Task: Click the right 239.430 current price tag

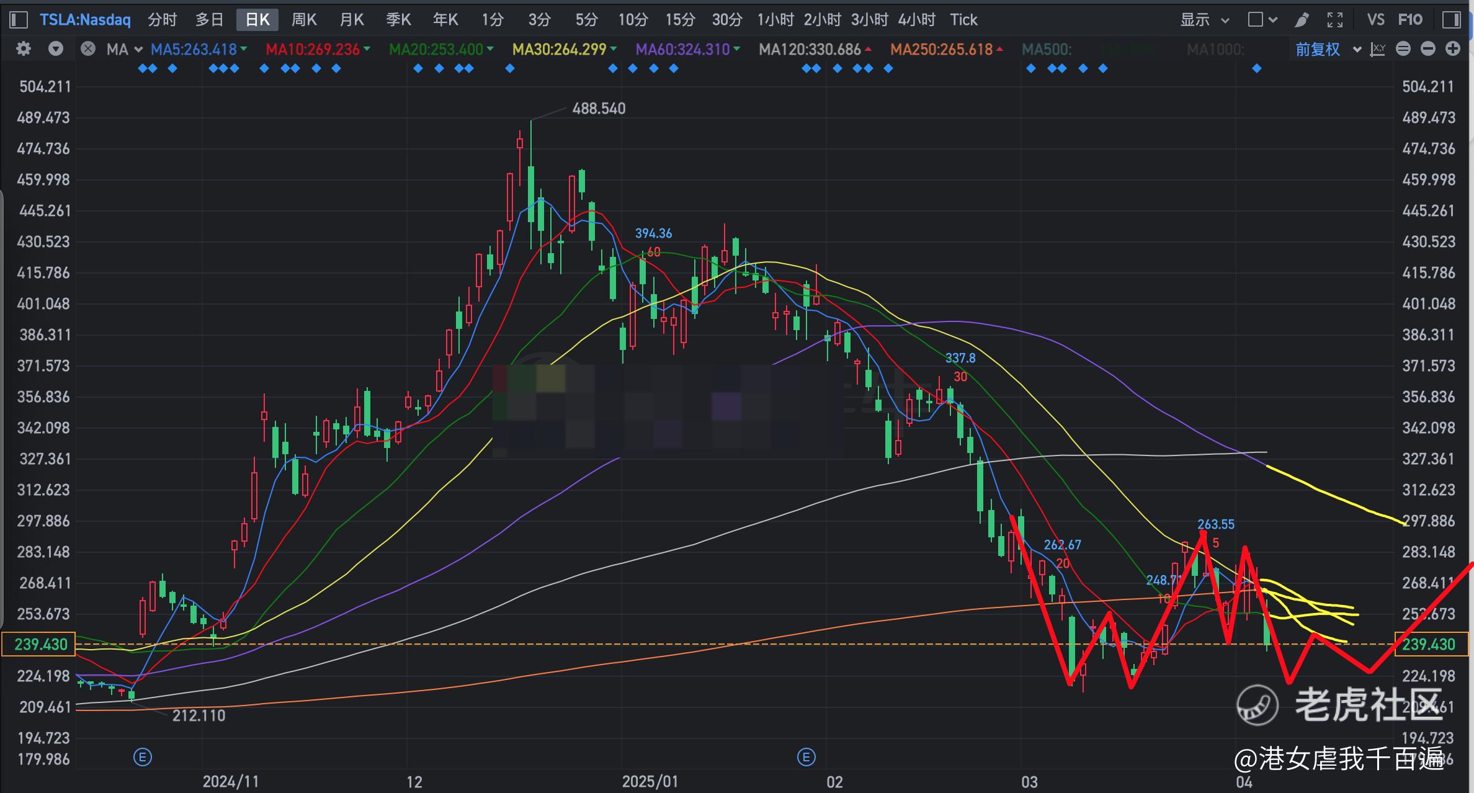Action: point(1431,644)
